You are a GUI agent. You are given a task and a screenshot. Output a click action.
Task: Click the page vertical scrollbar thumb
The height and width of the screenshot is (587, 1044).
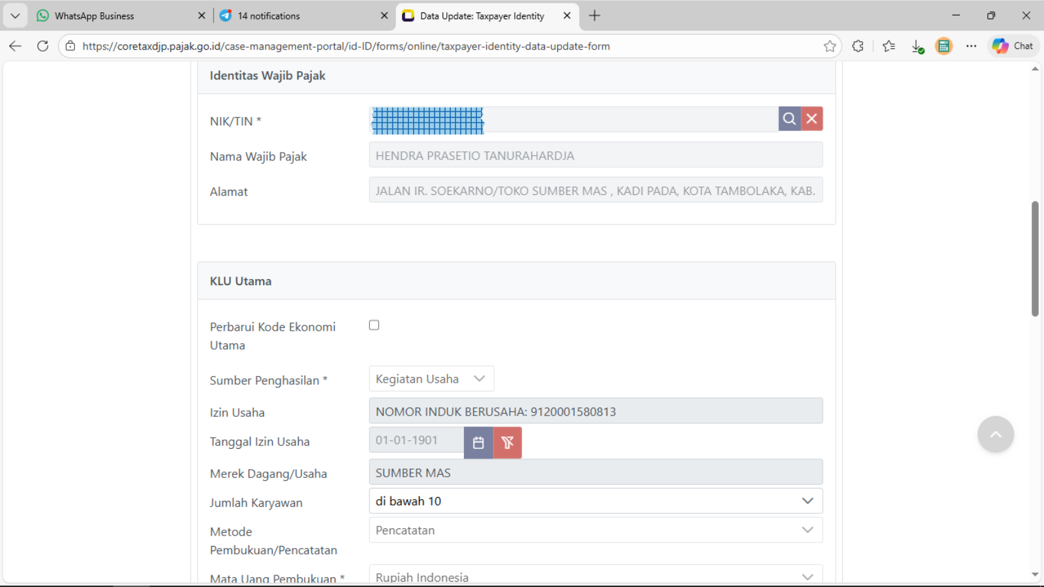(x=1035, y=258)
